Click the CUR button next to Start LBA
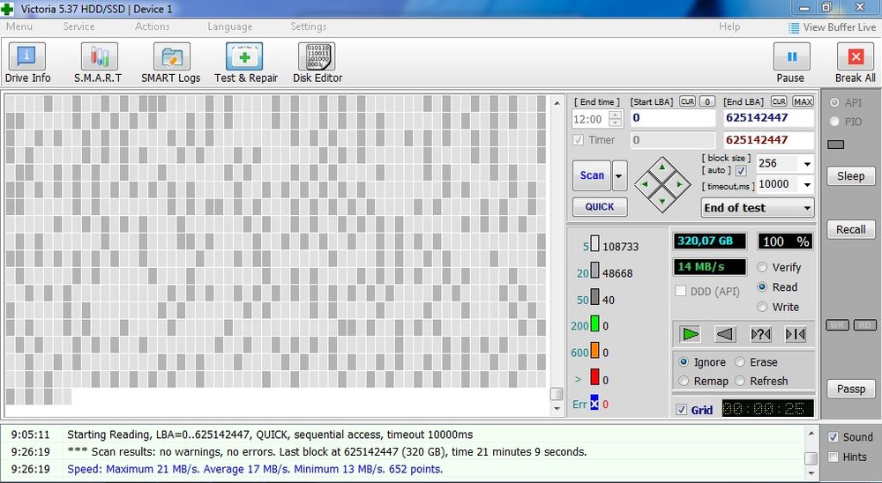Viewport: 882px width, 483px height. (687, 101)
